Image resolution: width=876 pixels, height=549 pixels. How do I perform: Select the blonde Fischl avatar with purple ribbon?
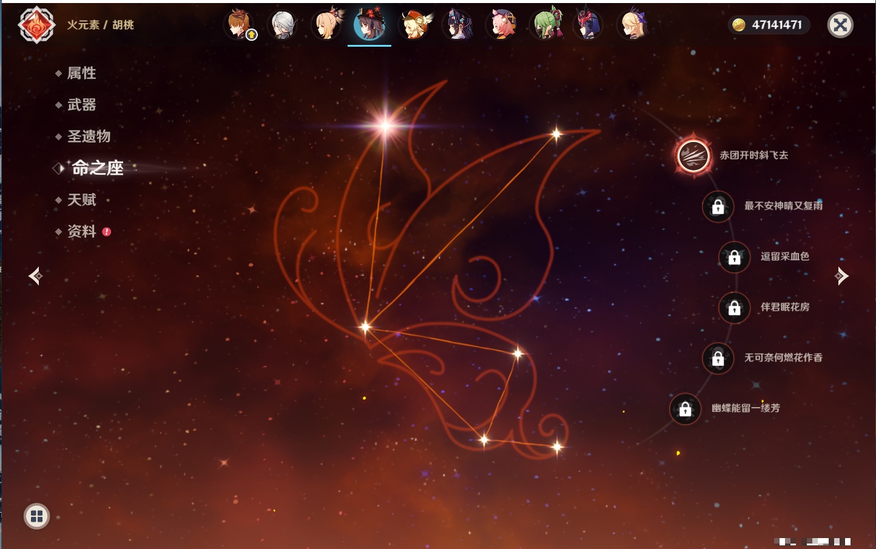pyautogui.click(x=633, y=25)
